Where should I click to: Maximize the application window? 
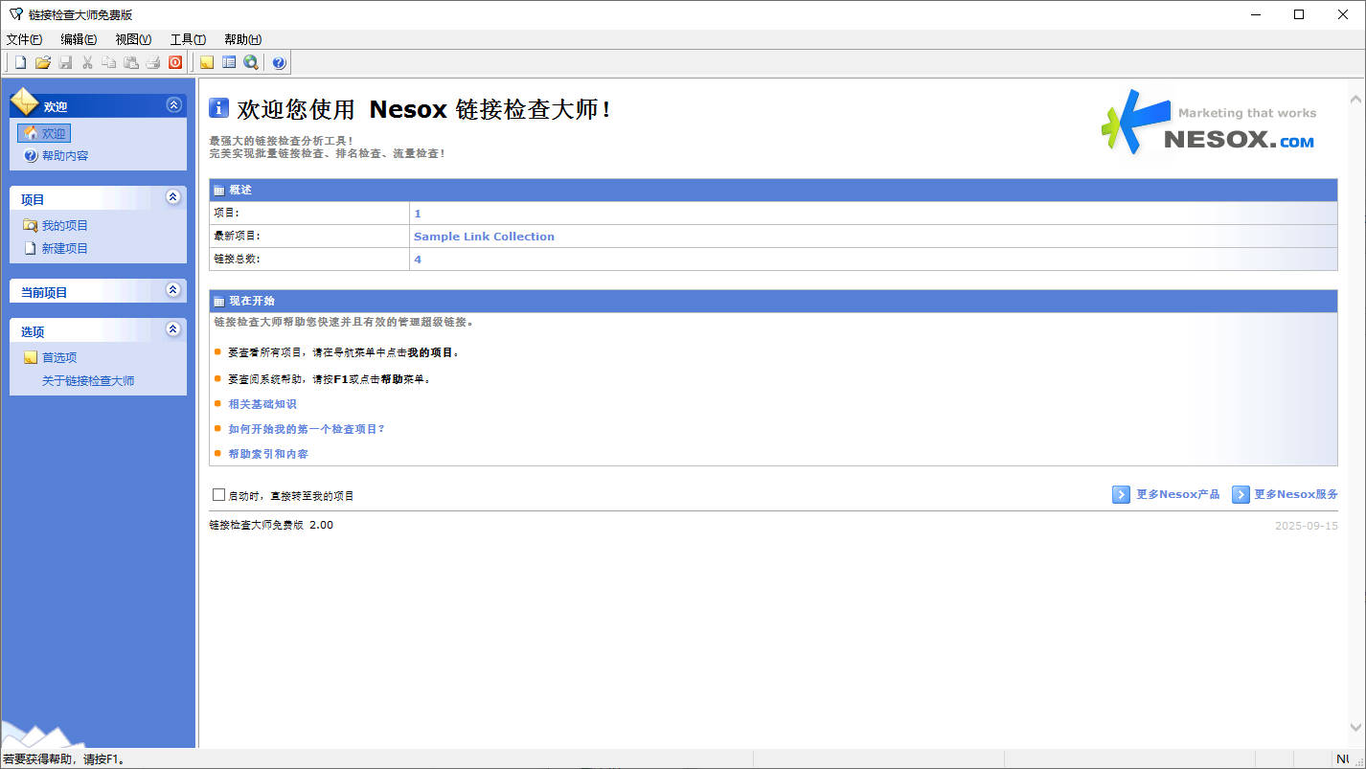[x=1299, y=14]
